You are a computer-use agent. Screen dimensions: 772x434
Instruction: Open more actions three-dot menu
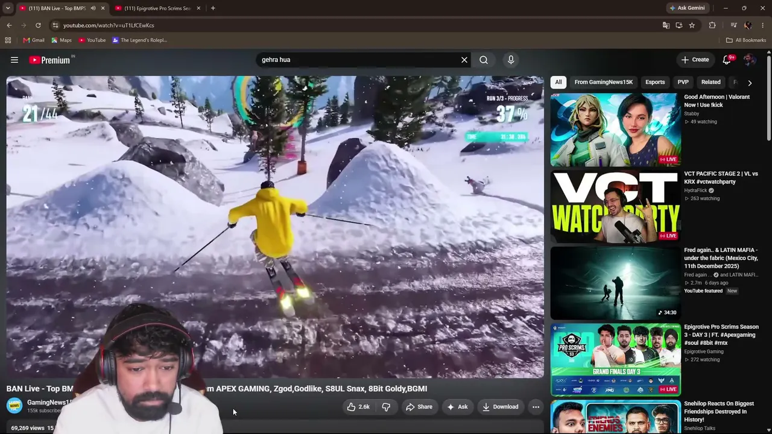click(536, 407)
